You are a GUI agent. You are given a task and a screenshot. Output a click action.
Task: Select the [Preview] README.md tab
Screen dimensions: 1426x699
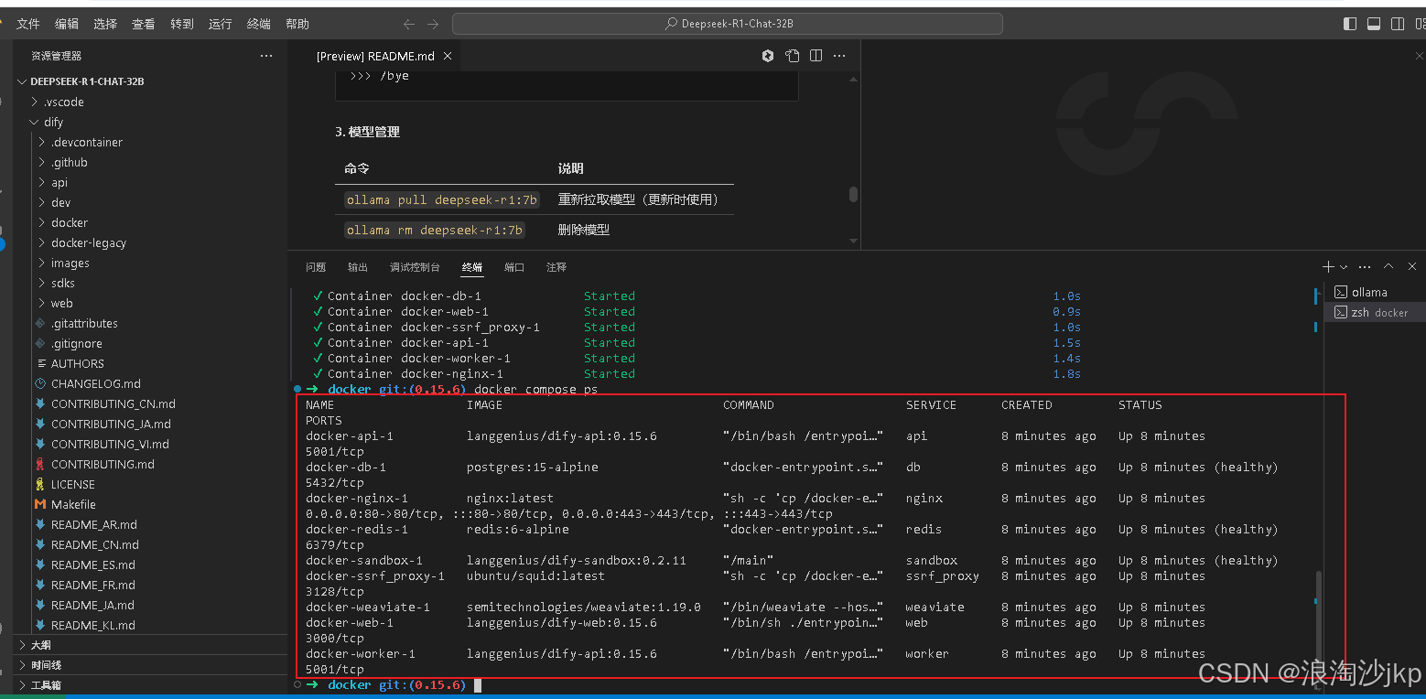(x=375, y=56)
